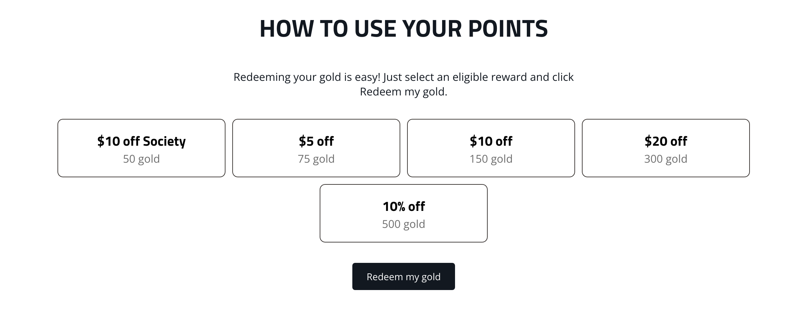Image resolution: width=806 pixels, height=324 pixels.
Task: Click the $10 off Society bold title text
Action: pyautogui.click(x=141, y=141)
